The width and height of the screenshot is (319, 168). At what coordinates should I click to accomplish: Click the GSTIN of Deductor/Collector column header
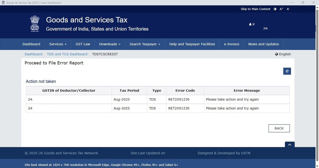(69, 91)
